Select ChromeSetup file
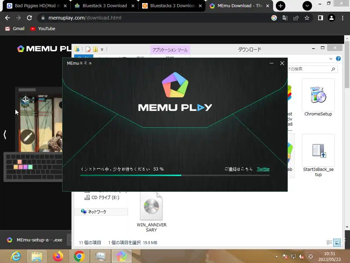350x263 pixels. coord(318,98)
